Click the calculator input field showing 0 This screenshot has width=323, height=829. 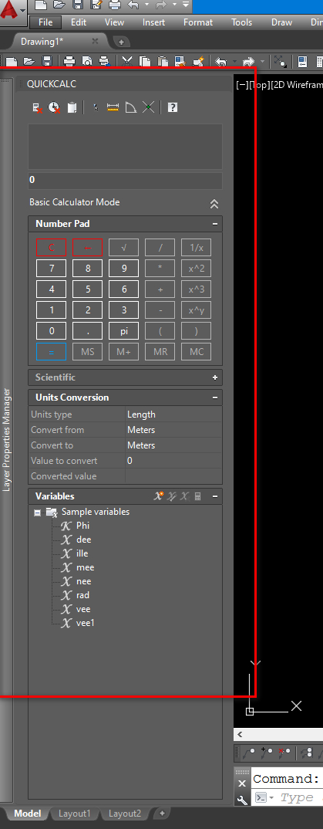tap(125, 181)
